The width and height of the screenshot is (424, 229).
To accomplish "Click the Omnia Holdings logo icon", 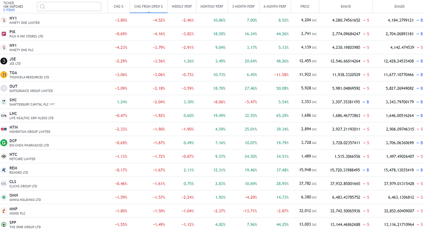I will tap(4, 197).
